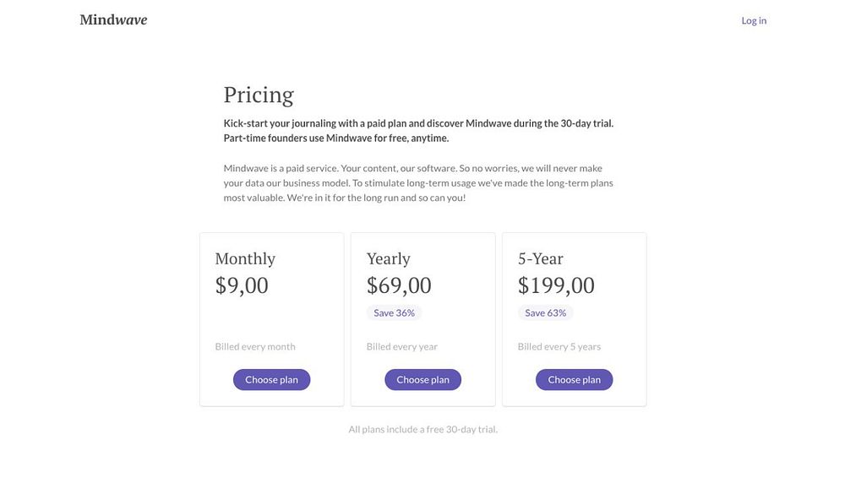Click the Billed every year text

tap(402, 346)
